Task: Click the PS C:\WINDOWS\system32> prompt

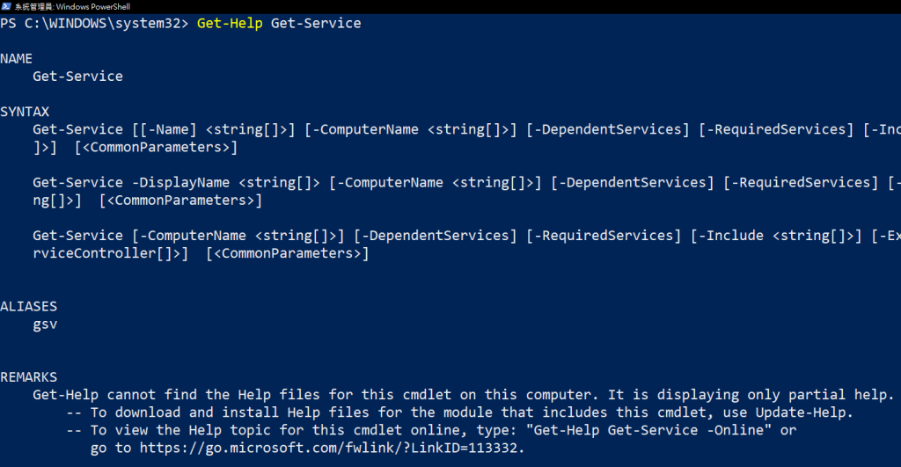Action: click(x=94, y=24)
